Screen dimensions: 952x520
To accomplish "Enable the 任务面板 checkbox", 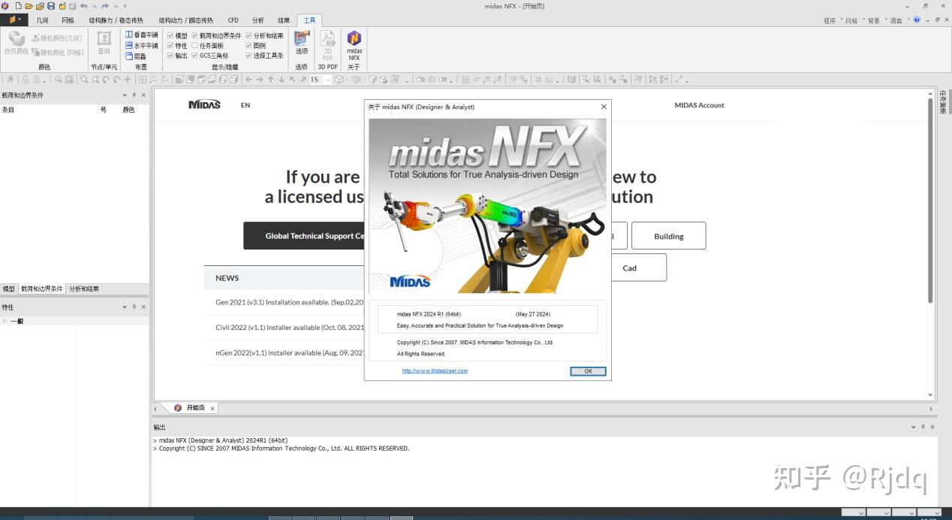I will click(x=194, y=44).
